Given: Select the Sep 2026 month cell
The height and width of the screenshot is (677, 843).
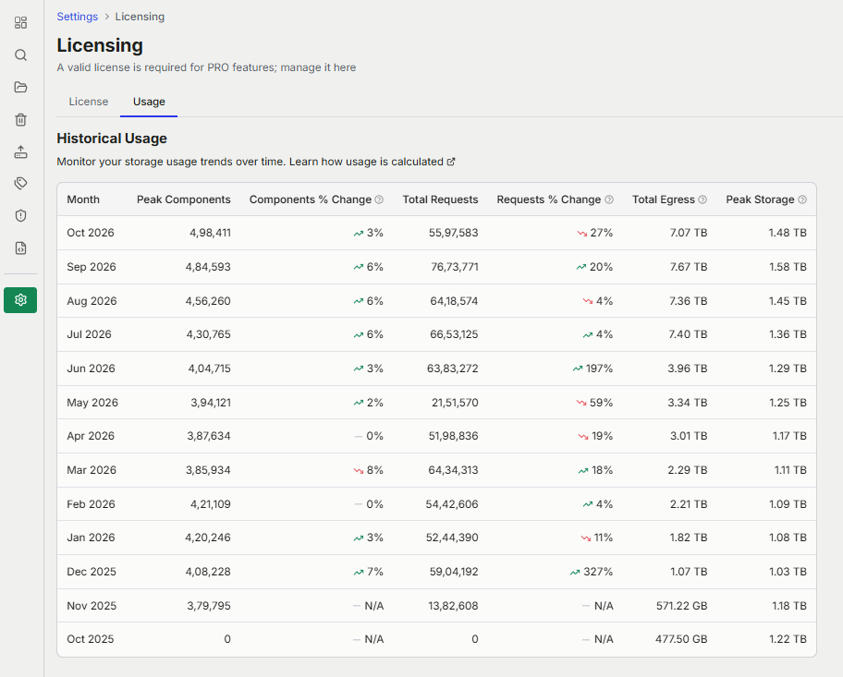Looking at the screenshot, I should (x=92, y=267).
